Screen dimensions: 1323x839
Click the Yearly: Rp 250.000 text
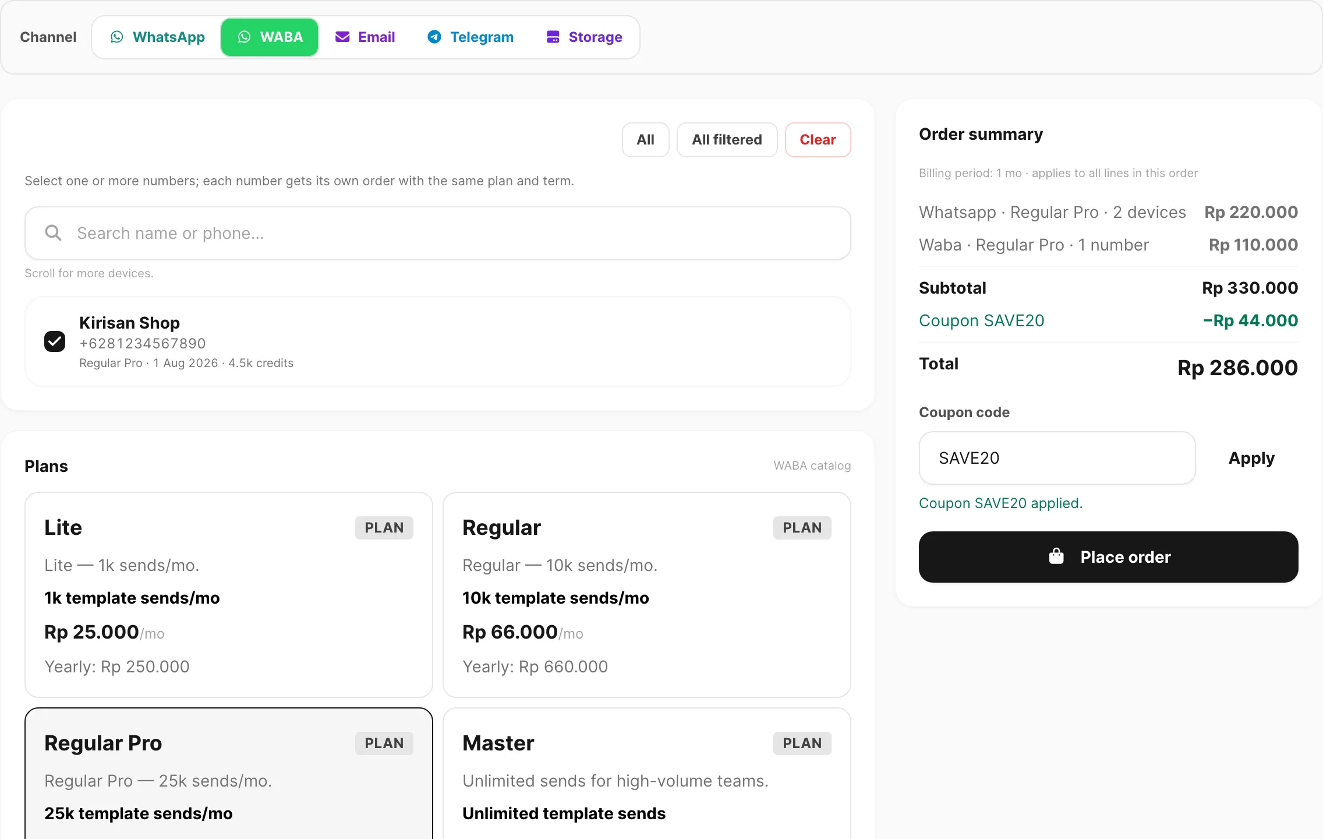click(x=117, y=667)
